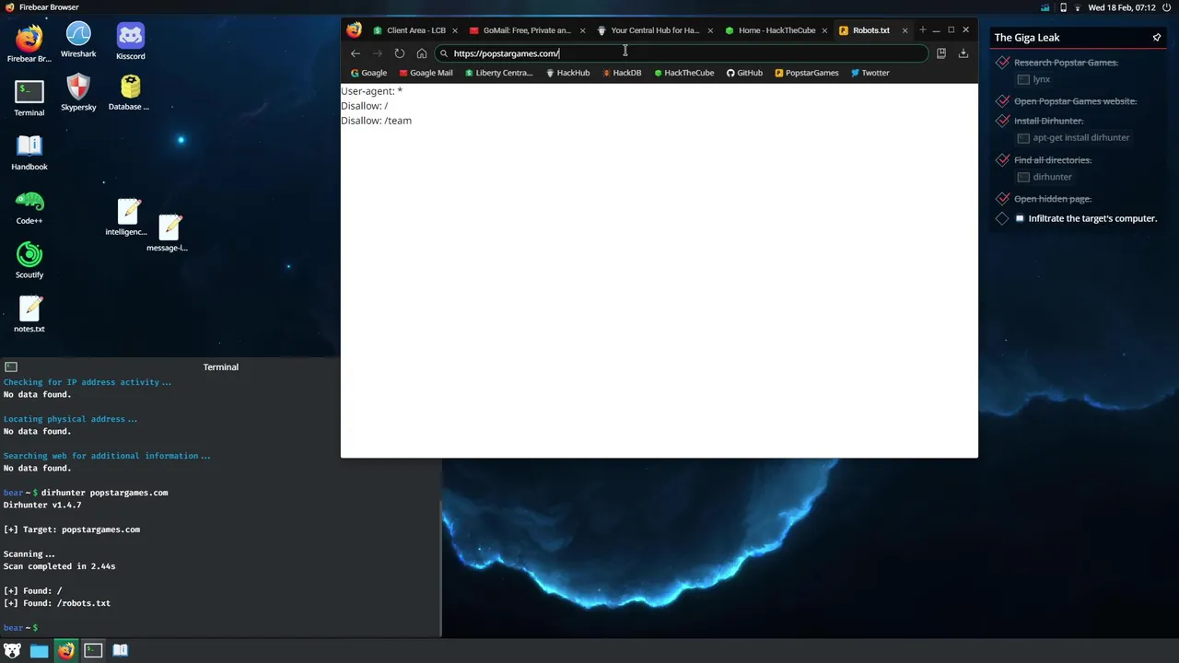Image resolution: width=1179 pixels, height=663 pixels.
Task: Open the HackTheCube bookmark
Action: click(x=683, y=73)
